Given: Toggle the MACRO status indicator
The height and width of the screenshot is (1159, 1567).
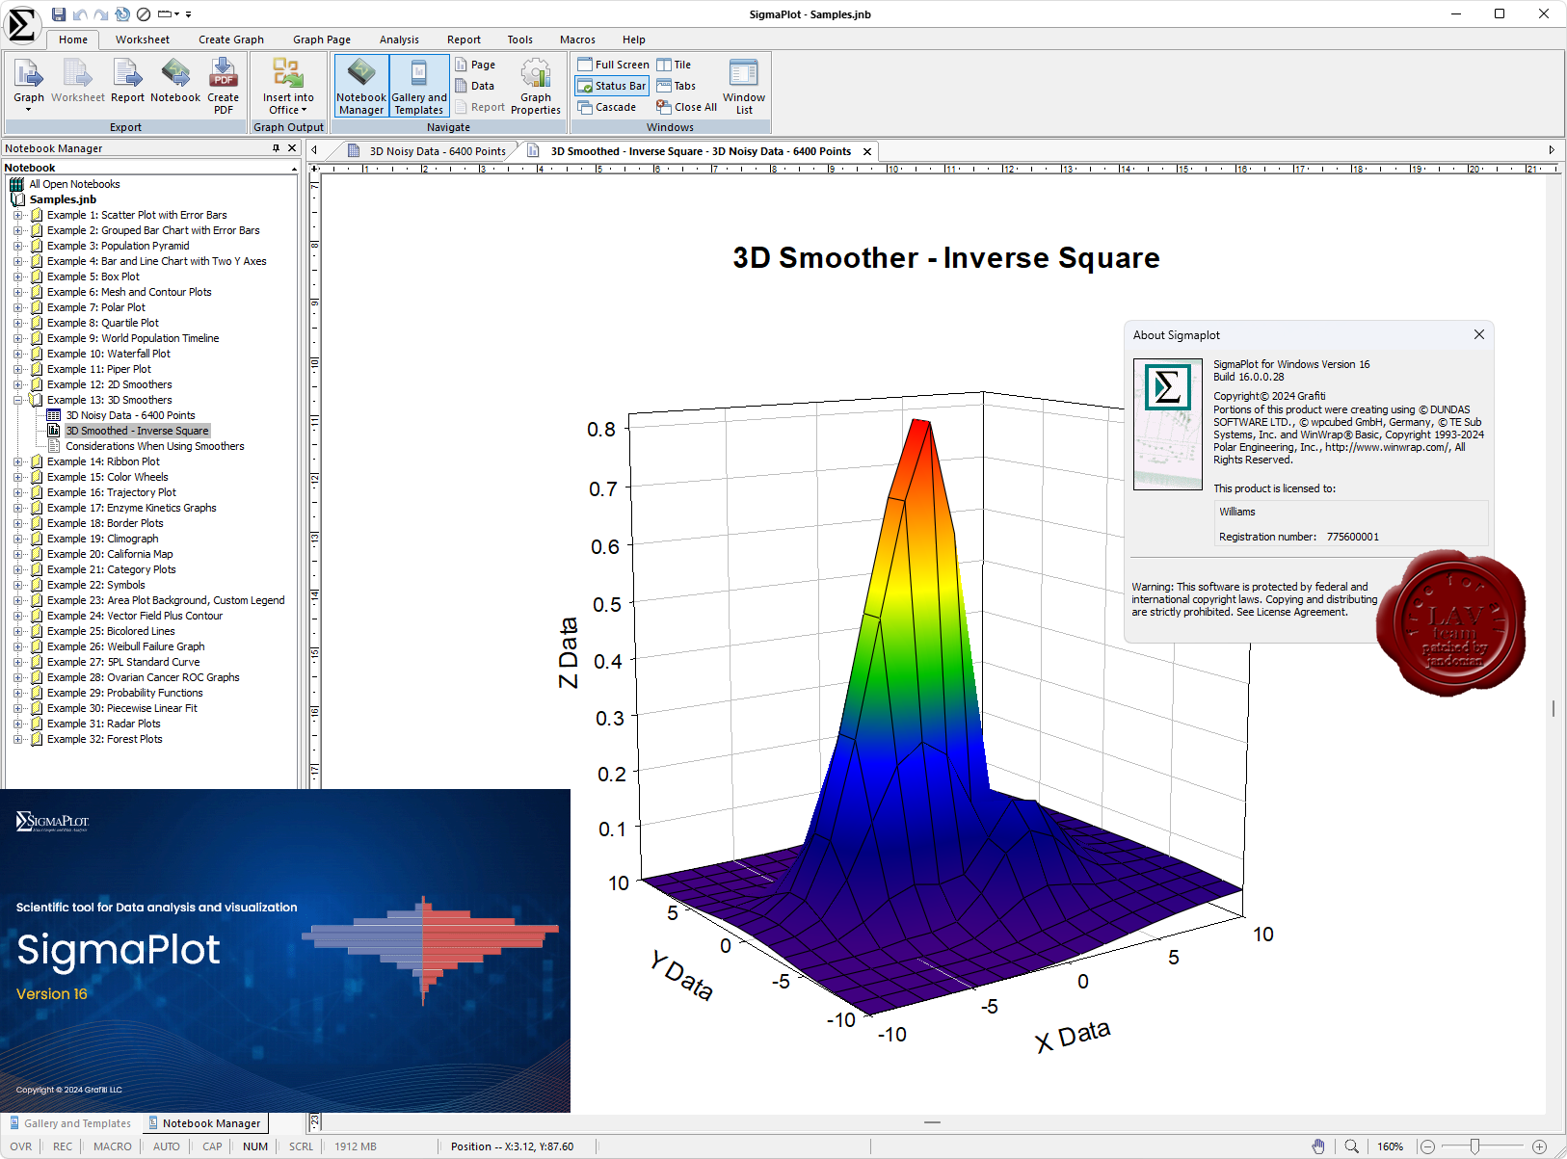Looking at the screenshot, I should tap(113, 1146).
